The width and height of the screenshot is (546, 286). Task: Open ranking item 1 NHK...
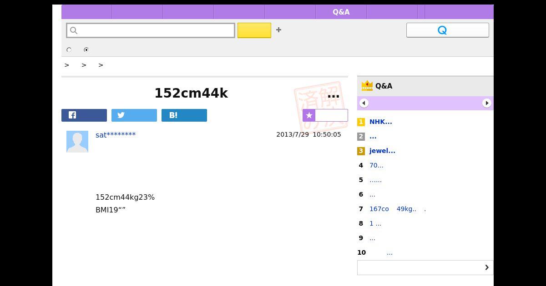tap(381, 122)
